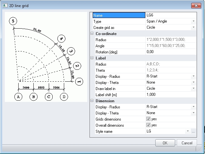The width and height of the screenshot is (205, 154).
Task: Edit the Label shift [m] value 1,000
Action: [171, 95]
